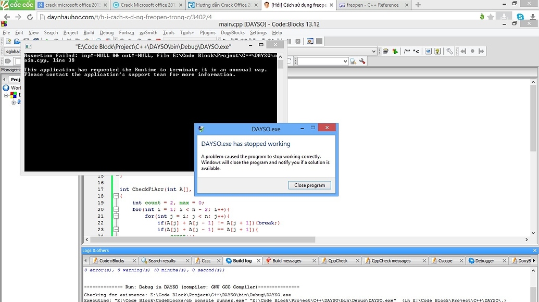This screenshot has height=302, width=539.
Task: Open the Plugins menu
Action: point(208,33)
